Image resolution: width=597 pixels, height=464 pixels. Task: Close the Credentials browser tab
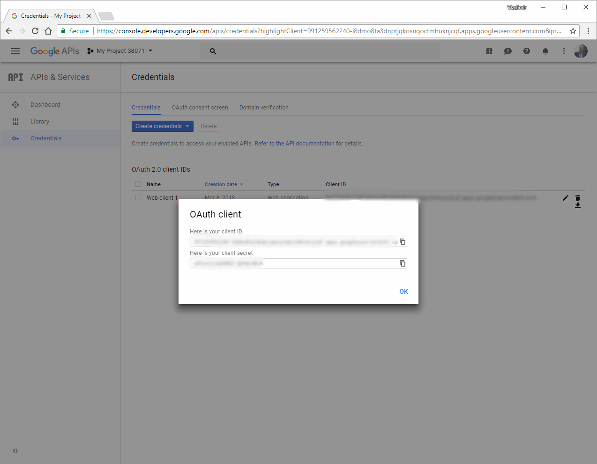click(89, 16)
